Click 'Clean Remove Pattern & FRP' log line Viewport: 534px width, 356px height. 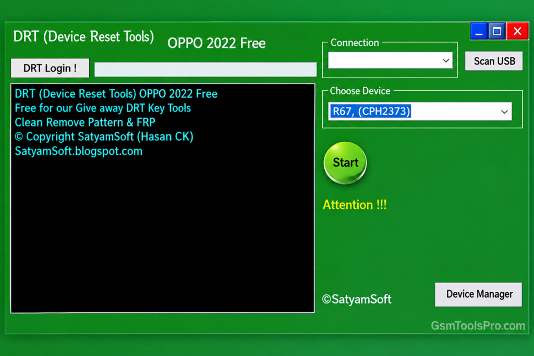pos(85,122)
